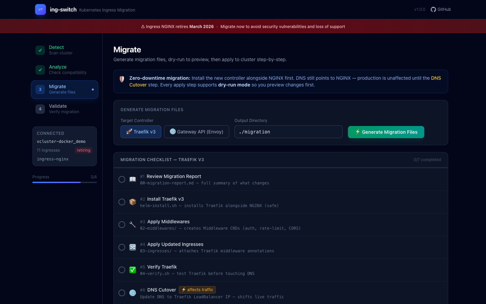Viewport: 486px width, 304px height.
Task: Click the ing-switch app title
Action: (63, 9)
